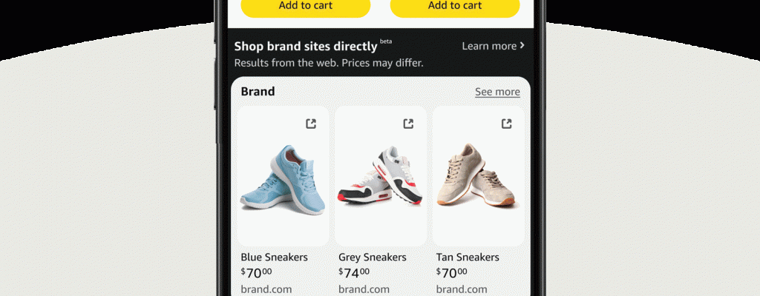The height and width of the screenshot is (296, 760).
Task: Click the chevron arrow beside Learn more
Action: (522, 46)
